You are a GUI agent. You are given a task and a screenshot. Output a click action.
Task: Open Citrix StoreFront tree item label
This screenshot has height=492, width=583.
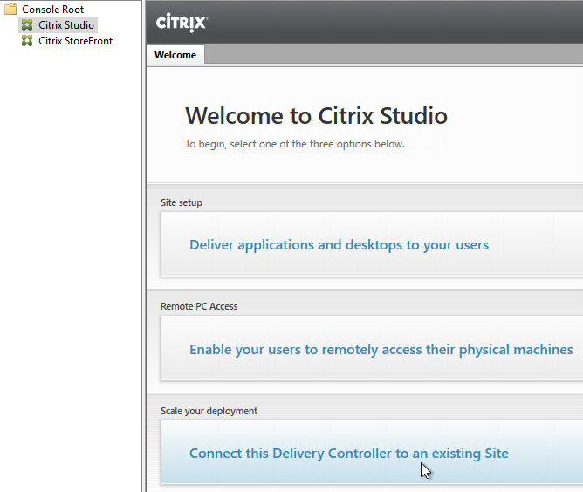coord(75,41)
